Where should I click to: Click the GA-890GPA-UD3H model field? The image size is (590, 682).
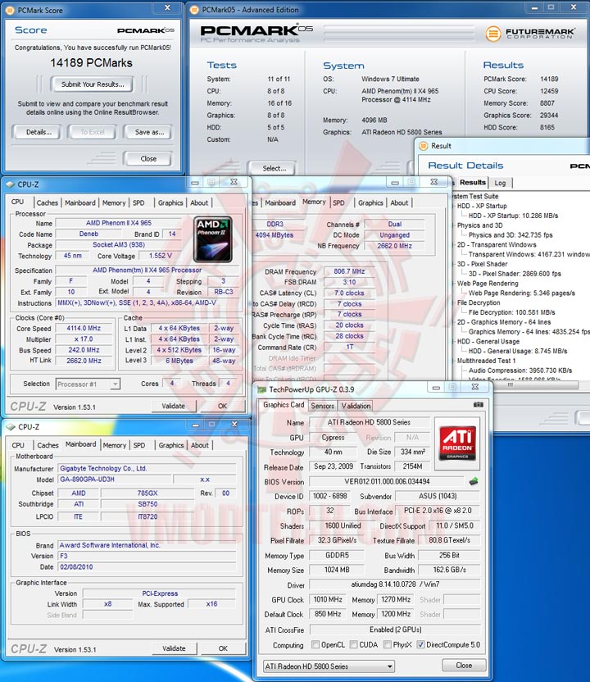click(113, 480)
